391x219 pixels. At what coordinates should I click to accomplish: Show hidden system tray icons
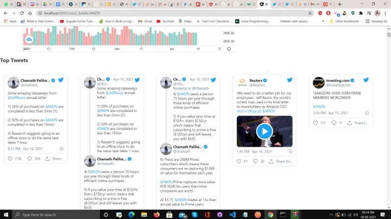331,215
